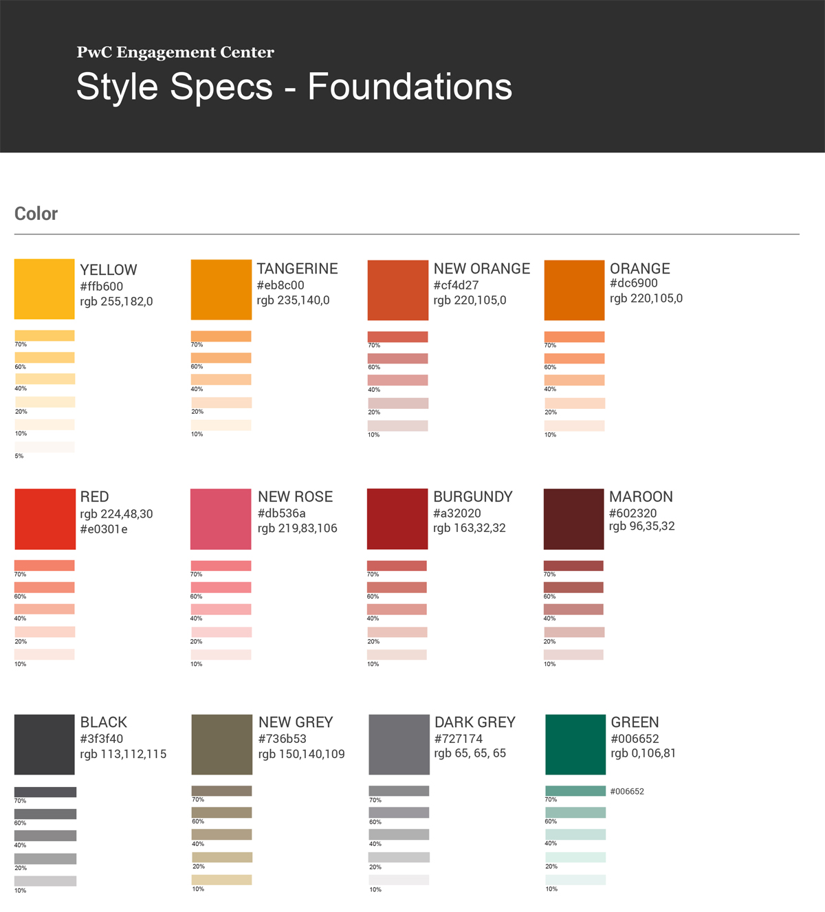
Task: Click the Black 10% tint bar
Action: click(45, 880)
